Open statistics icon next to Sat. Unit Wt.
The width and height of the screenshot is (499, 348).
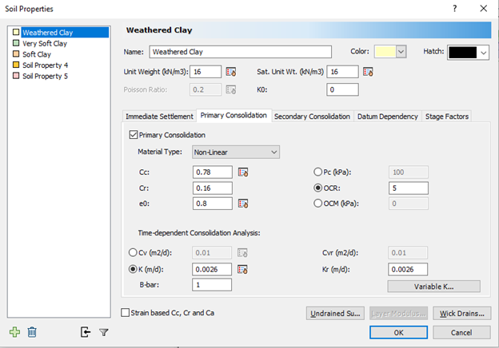(x=369, y=72)
